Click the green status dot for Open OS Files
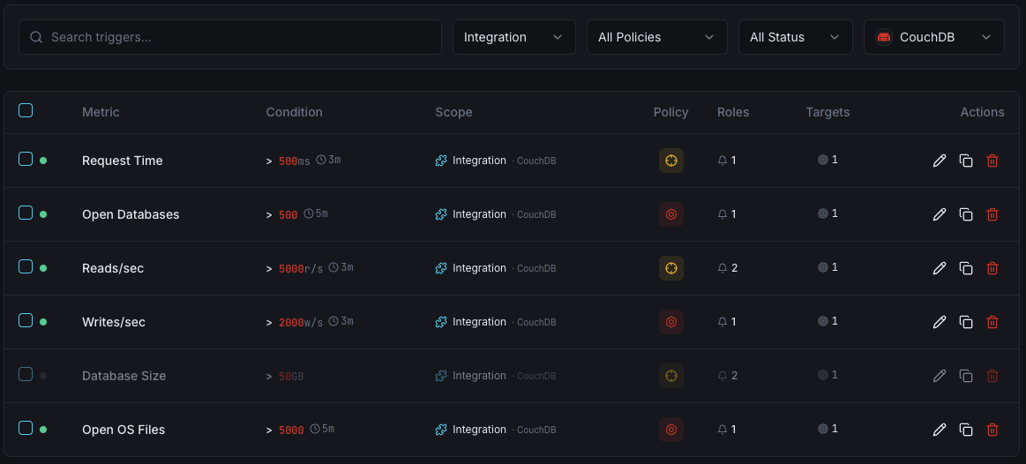 [x=43, y=430]
